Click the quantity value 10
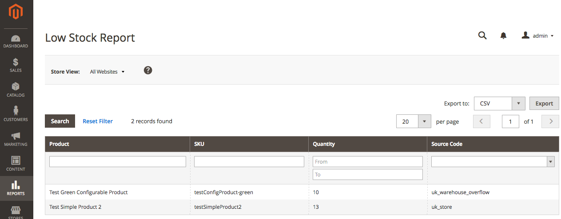Viewport: 561px width, 219px height. [316, 192]
